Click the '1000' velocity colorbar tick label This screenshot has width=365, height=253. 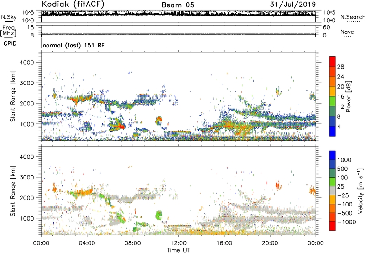click(344, 160)
